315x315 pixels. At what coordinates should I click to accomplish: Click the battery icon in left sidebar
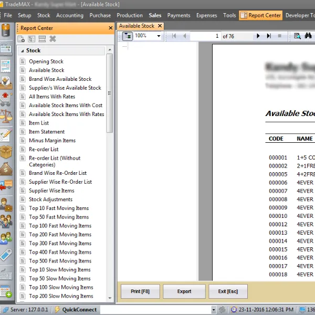coord(6,30)
